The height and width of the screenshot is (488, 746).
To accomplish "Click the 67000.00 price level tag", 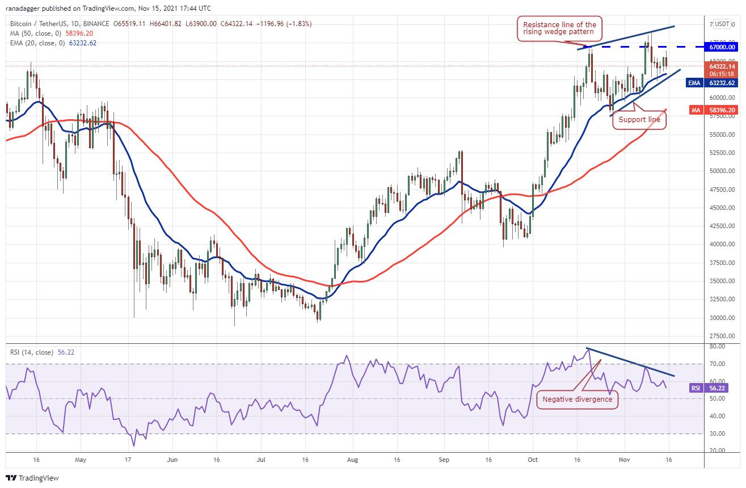I will coord(722,48).
